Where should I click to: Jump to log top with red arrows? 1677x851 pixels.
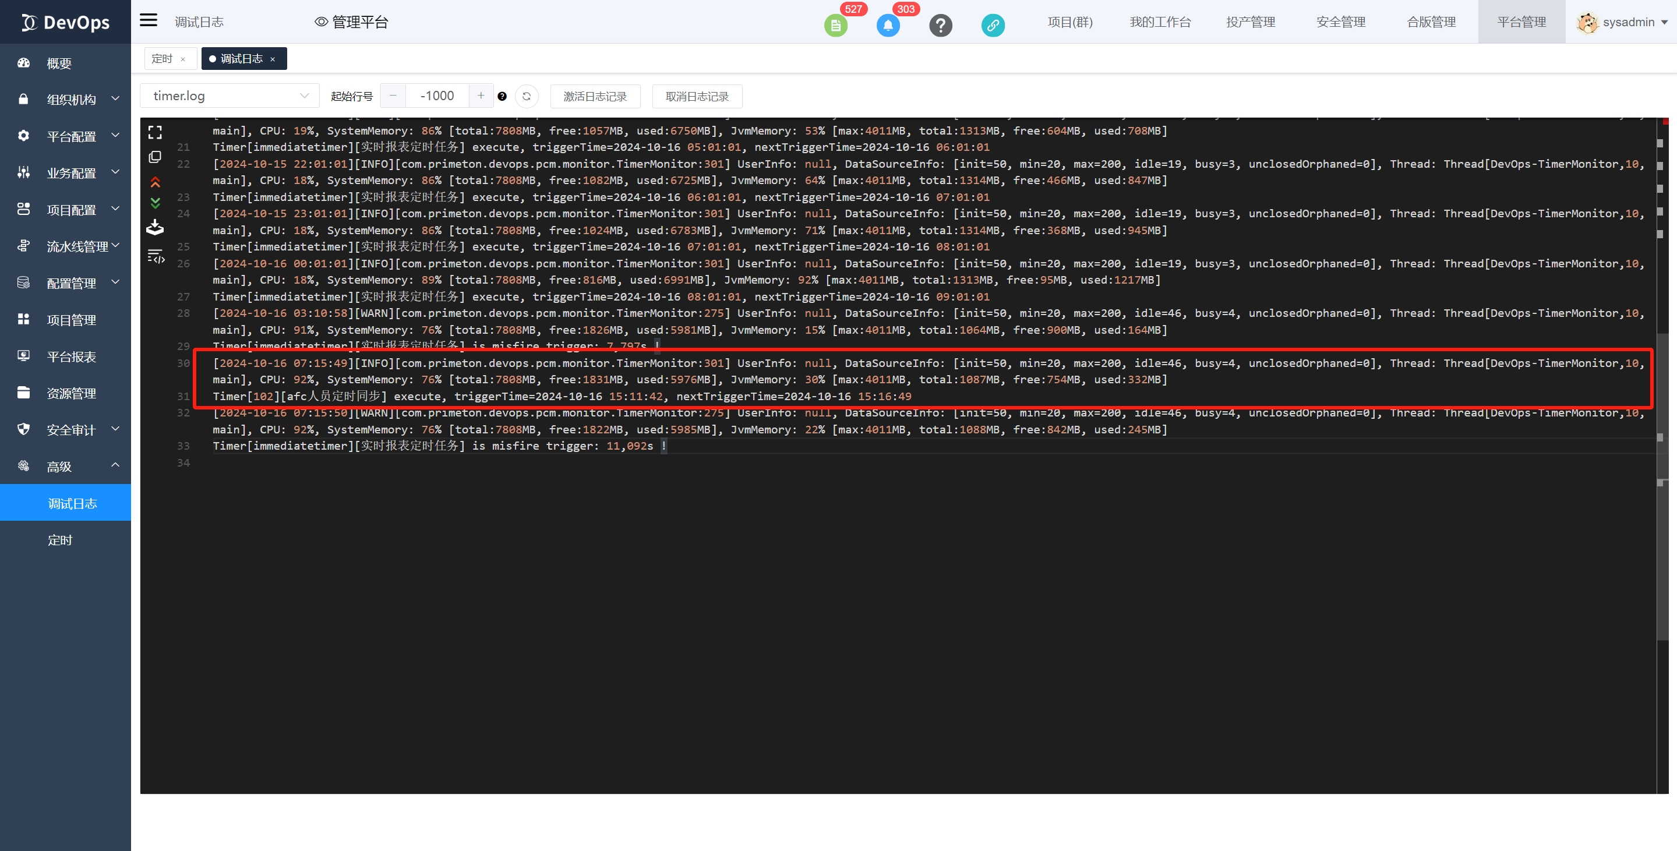155,182
